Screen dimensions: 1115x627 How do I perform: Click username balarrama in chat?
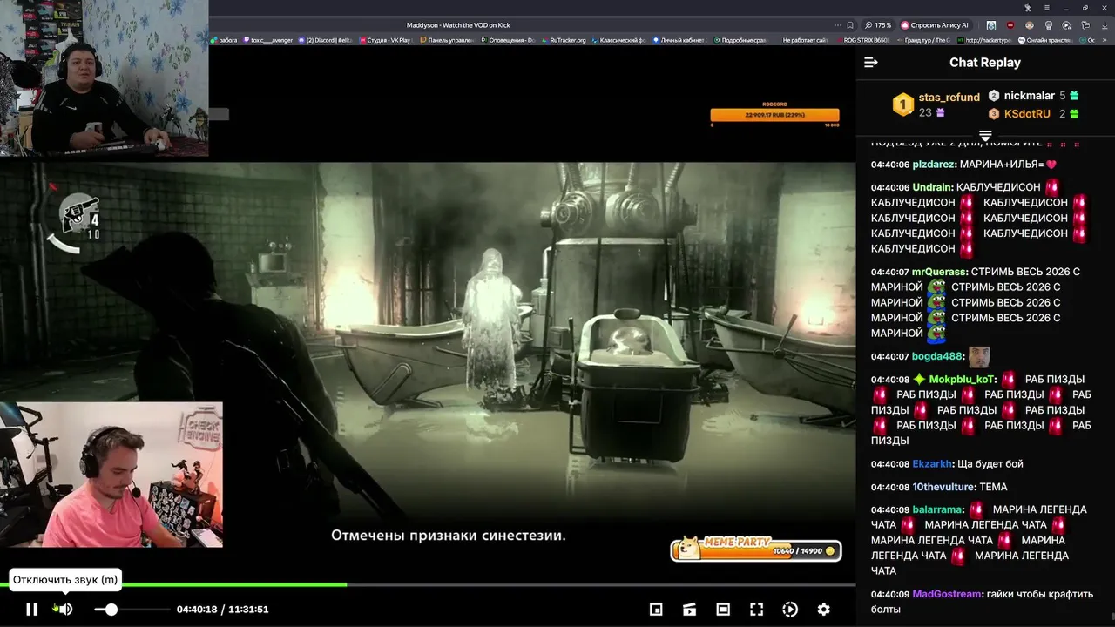point(937,509)
